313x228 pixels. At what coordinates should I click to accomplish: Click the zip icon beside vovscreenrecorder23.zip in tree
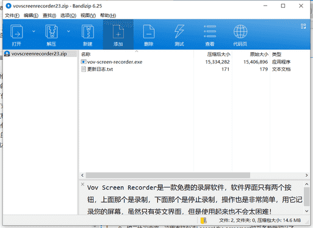pyautogui.click(x=7, y=54)
